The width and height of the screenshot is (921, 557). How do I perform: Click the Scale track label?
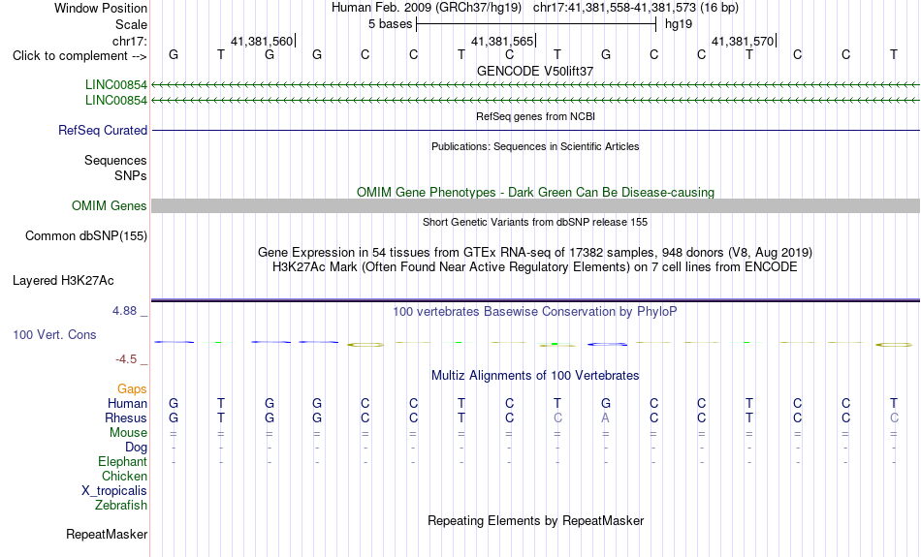(x=131, y=24)
